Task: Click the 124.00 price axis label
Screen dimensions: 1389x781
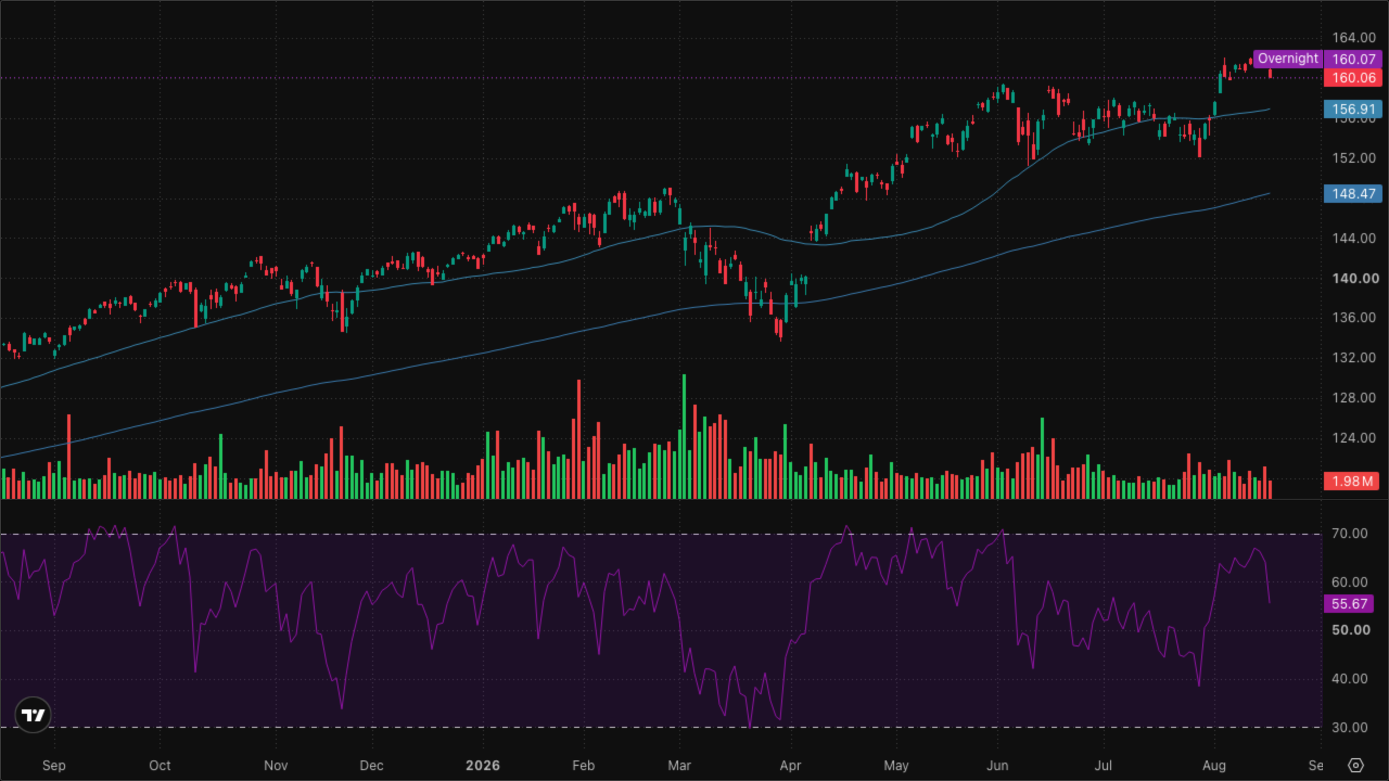Action: pyautogui.click(x=1354, y=438)
